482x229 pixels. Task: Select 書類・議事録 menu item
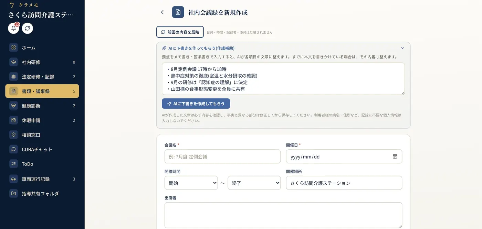coord(42,91)
